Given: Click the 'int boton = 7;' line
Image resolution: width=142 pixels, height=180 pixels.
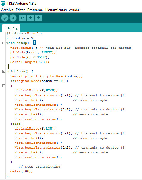Looking at the screenshot, I should [20, 38].
